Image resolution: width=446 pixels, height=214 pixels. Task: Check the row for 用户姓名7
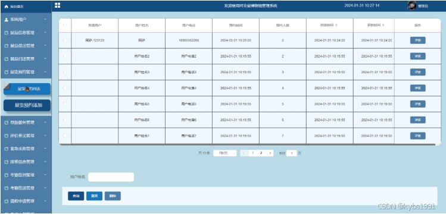[65, 136]
